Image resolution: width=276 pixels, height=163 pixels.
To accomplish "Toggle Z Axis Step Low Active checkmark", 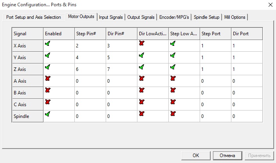I will point(173,67).
